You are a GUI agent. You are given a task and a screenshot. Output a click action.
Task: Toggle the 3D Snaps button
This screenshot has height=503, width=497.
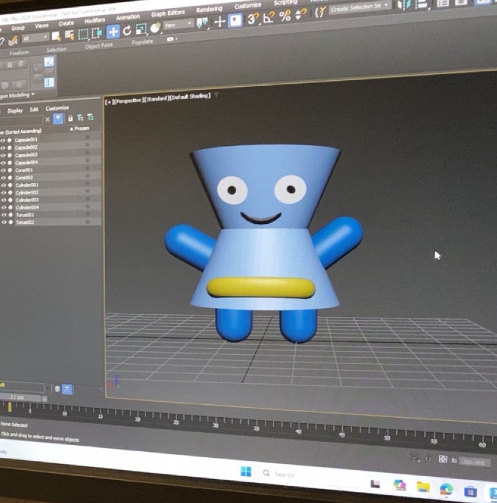coord(253,18)
